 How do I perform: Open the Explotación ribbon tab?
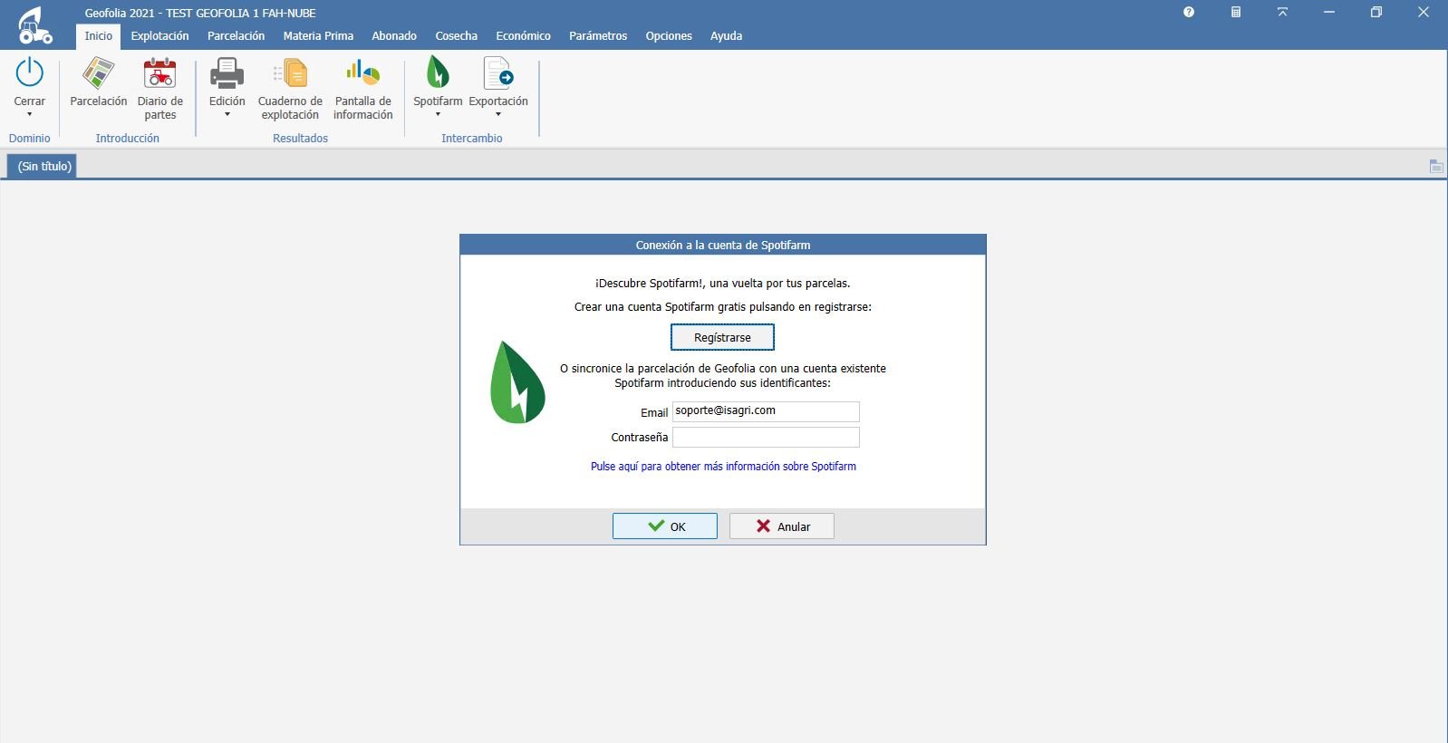[x=159, y=36]
